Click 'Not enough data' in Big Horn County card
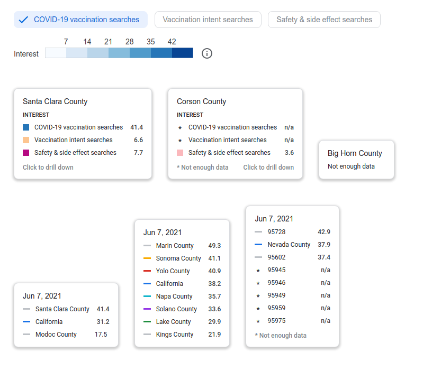432x371 pixels. pyautogui.click(x=351, y=166)
